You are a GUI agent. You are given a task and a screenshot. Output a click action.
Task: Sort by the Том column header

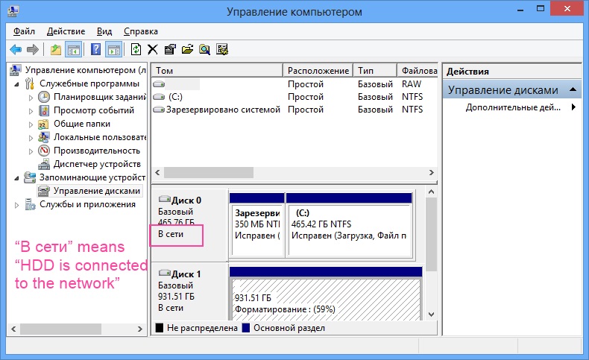[x=217, y=71]
